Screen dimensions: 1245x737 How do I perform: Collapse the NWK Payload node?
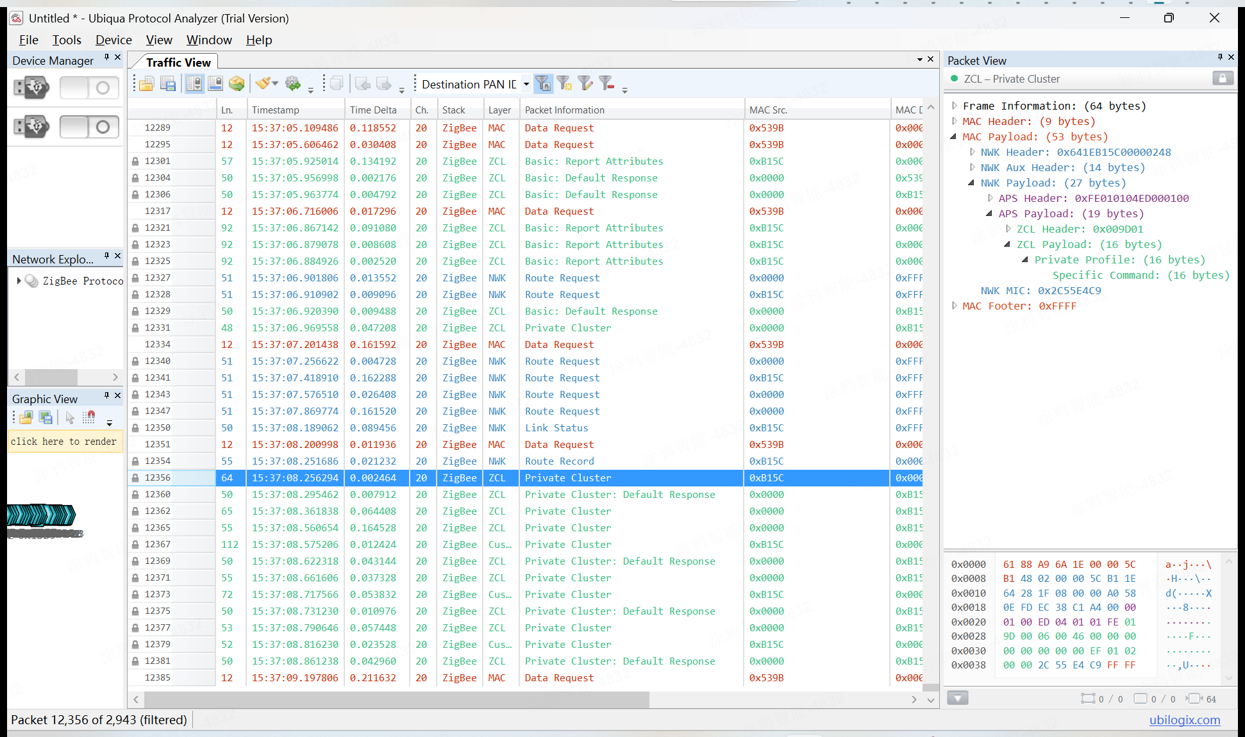[x=972, y=183]
